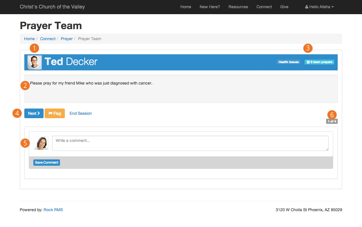Go to Prayer in the breadcrumb
Image resolution: width=362 pixels, height=227 pixels.
[x=67, y=39]
